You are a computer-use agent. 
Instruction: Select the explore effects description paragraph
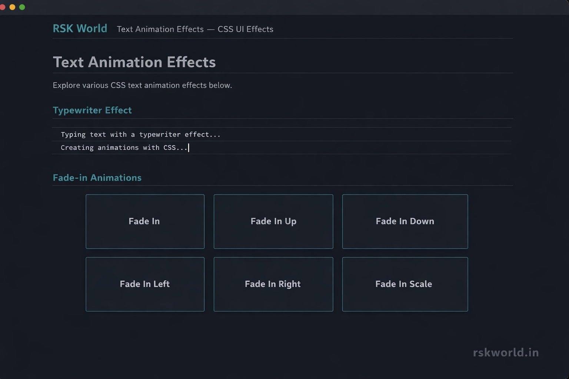click(x=142, y=85)
